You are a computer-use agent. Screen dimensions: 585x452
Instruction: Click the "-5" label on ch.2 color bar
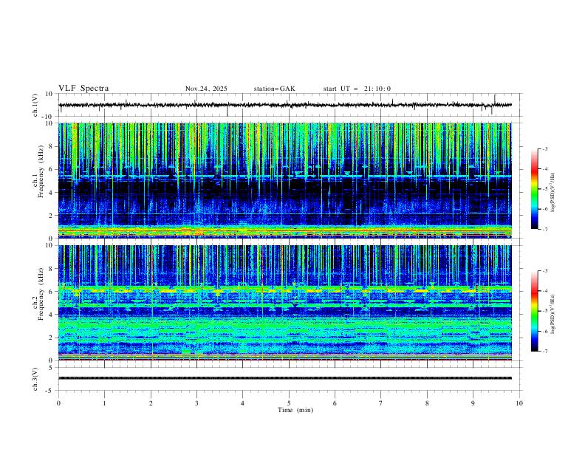(x=545, y=311)
